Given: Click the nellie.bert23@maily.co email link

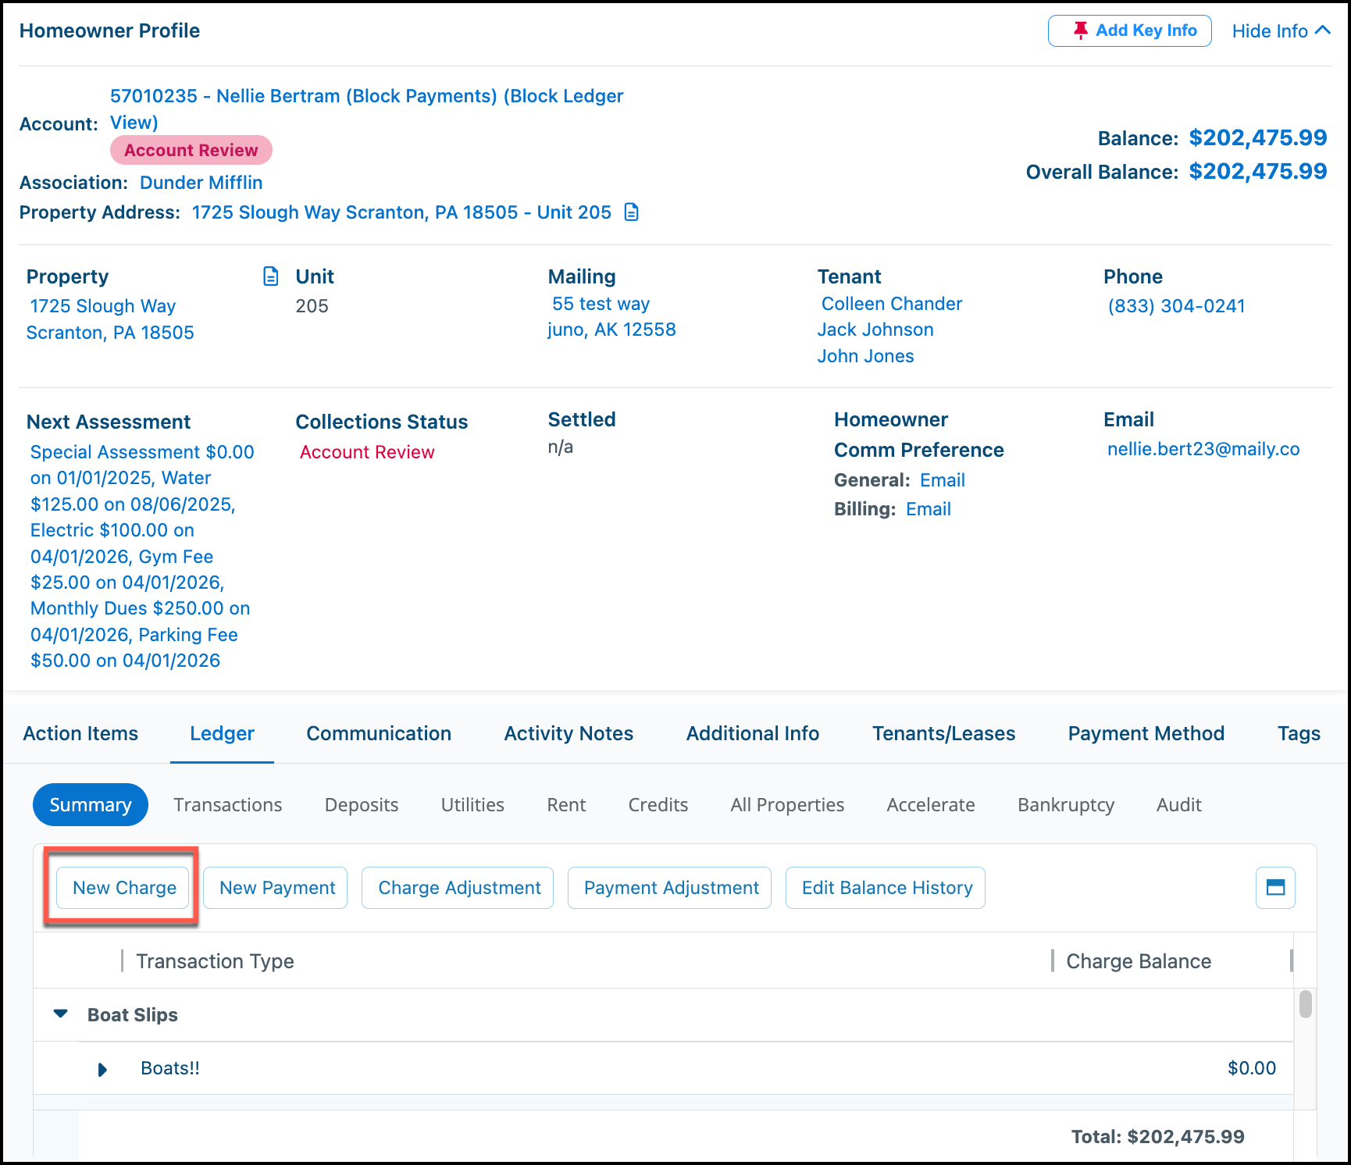Looking at the screenshot, I should tap(1203, 449).
